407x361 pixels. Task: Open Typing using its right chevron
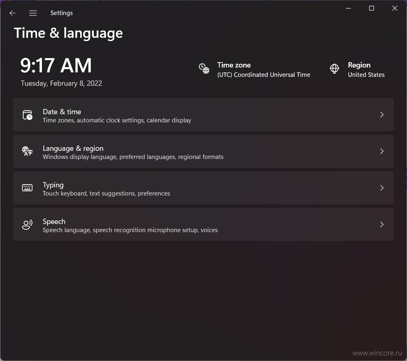(382, 188)
